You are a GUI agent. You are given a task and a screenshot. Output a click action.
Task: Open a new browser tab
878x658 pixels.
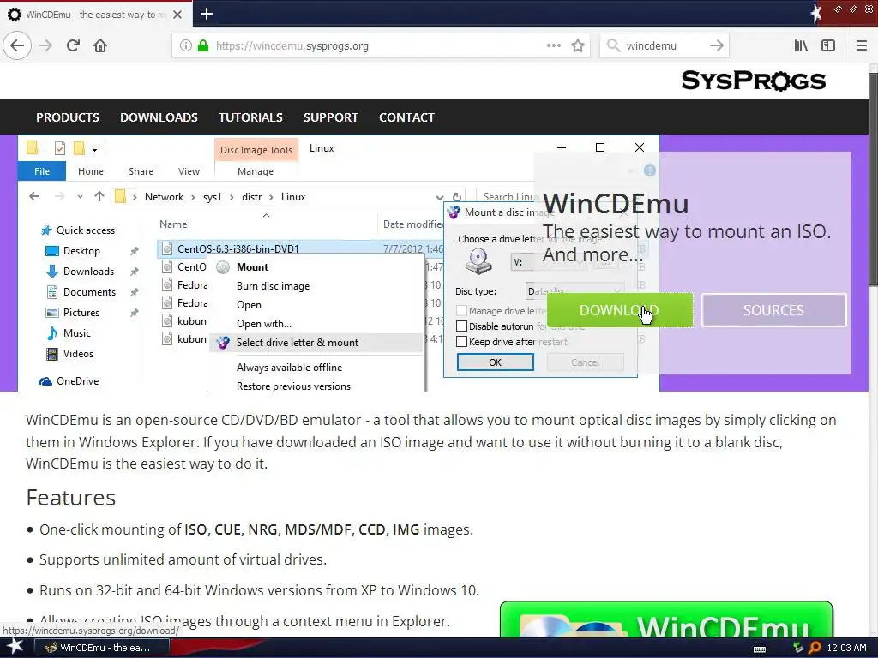click(206, 14)
